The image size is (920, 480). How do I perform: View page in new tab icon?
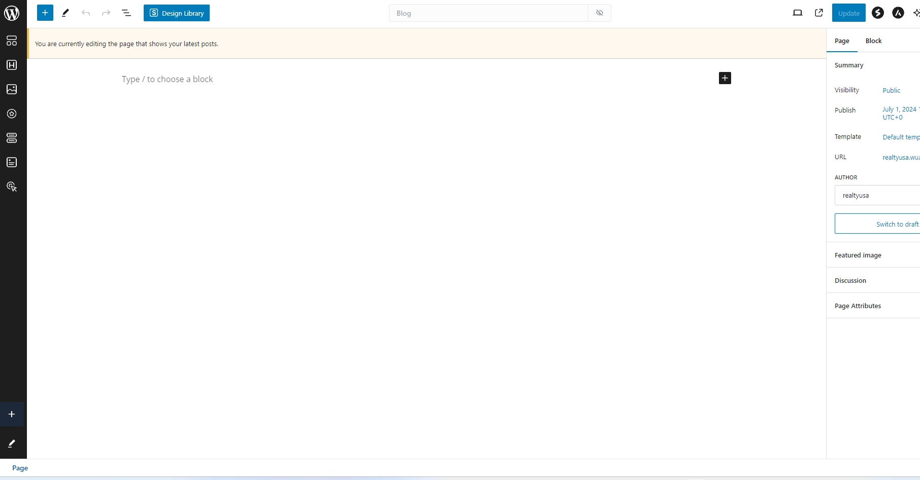pos(819,13)
